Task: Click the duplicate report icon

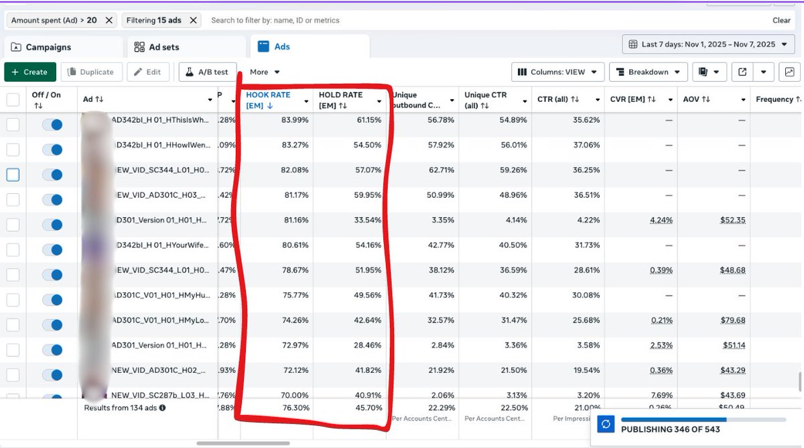Action: [x=703, y=72]
